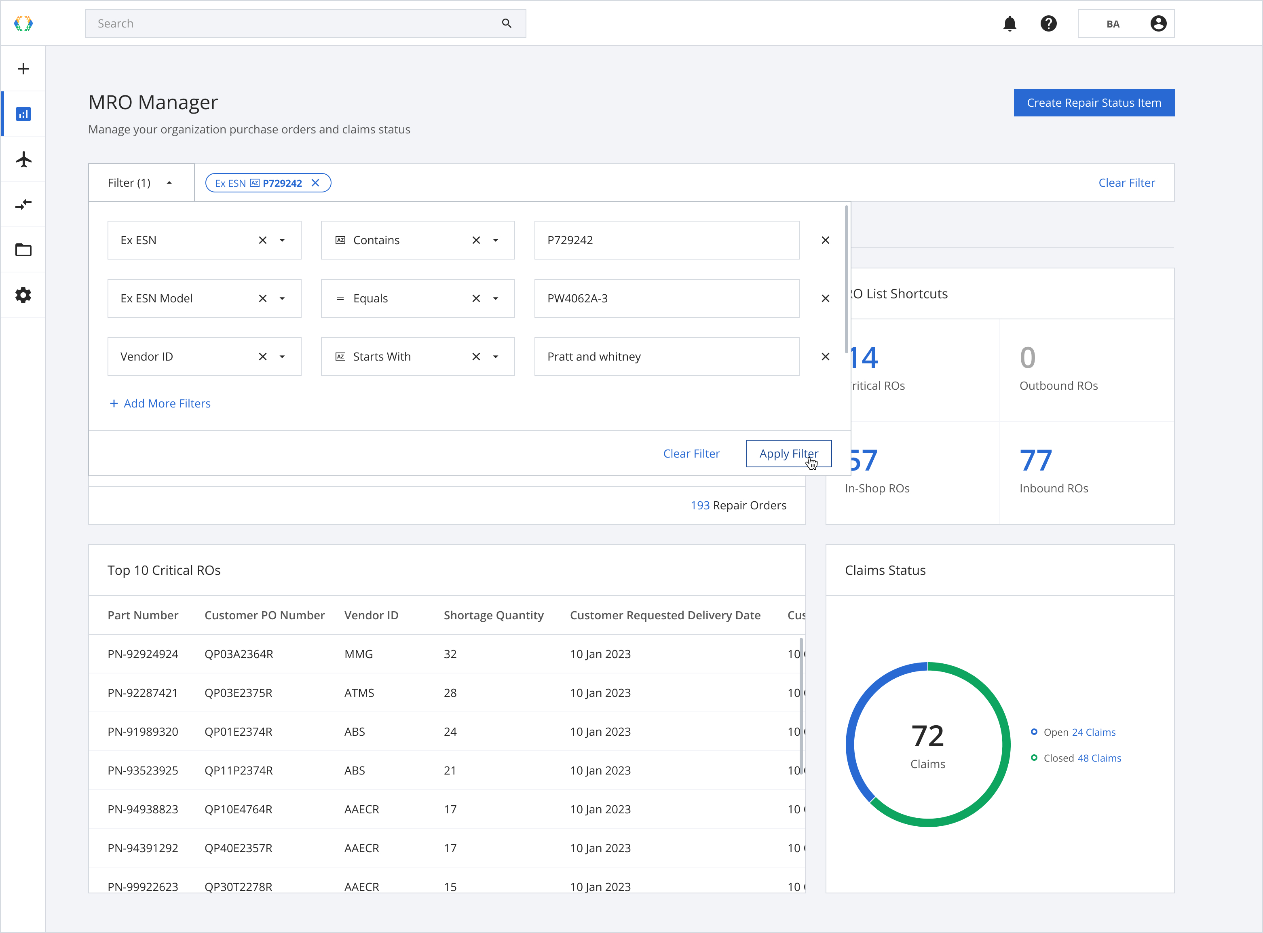Screen dimensions: 1263x933
Task: Expand the Ex ESN Model dropdown arrow
Action: click(283, 298)
